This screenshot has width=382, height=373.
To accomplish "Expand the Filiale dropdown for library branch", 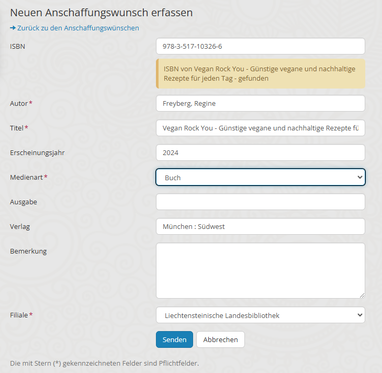I will click(260, 315).
